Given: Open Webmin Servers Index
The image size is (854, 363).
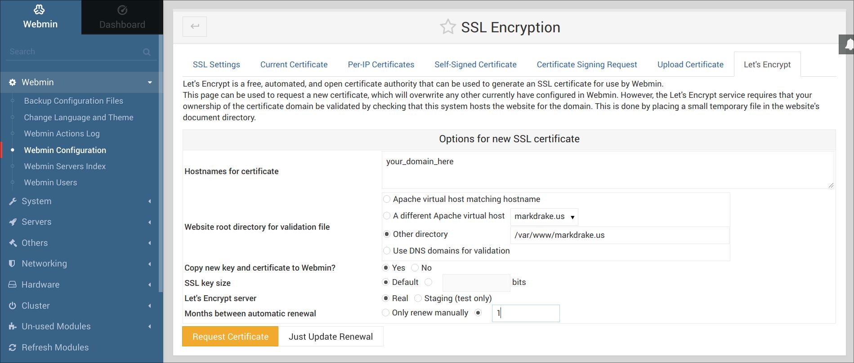Looking at the screenshot, I should 65,166.
